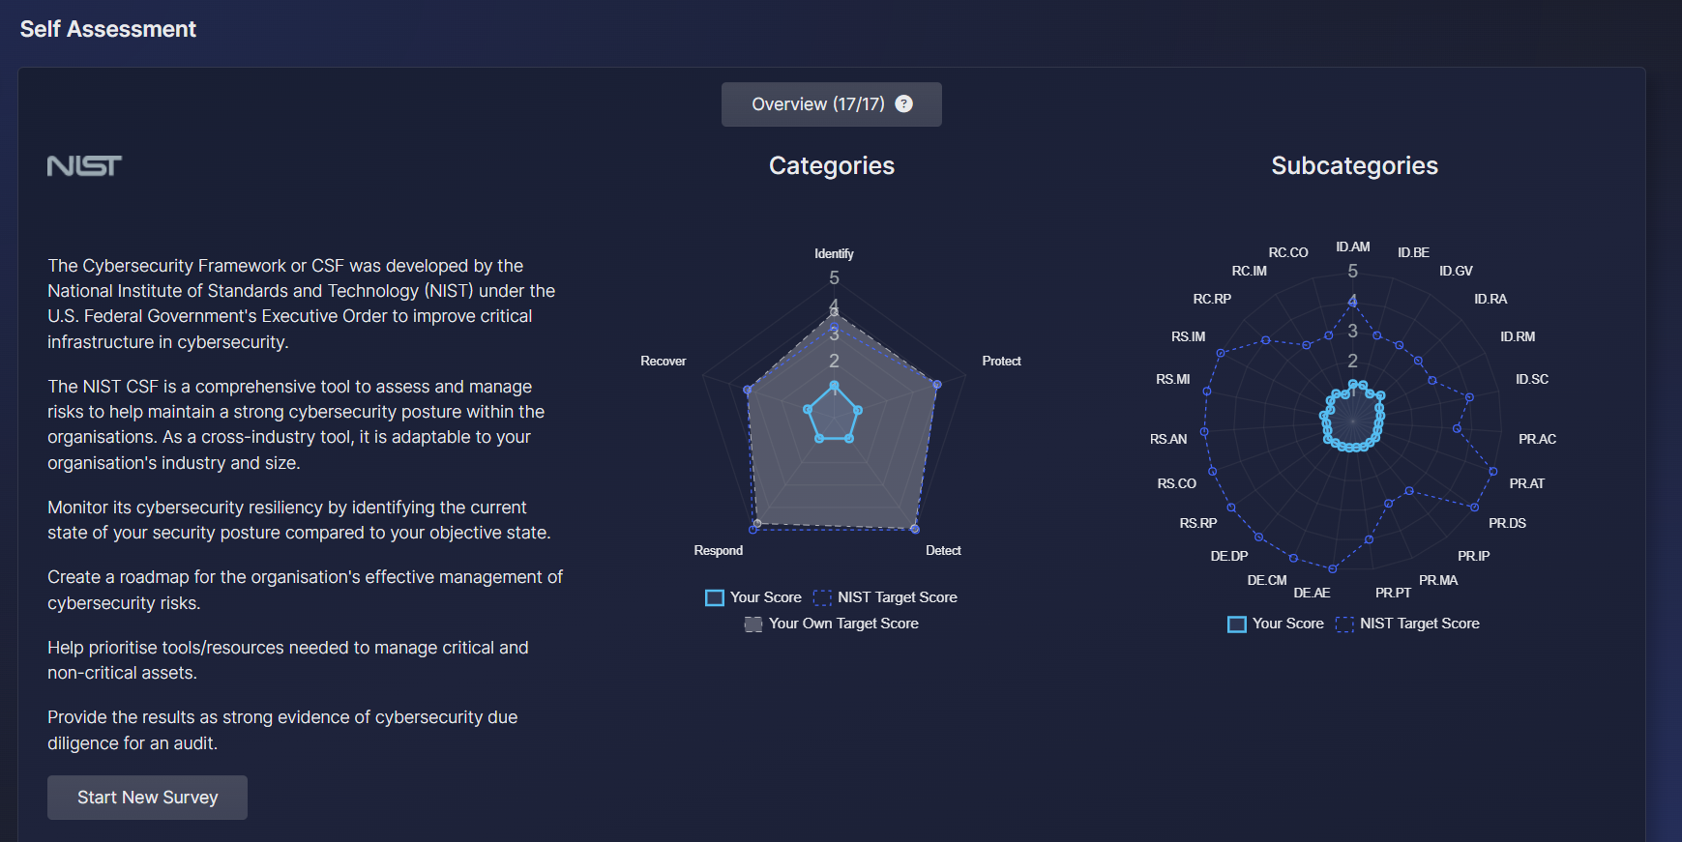Select the Recover target point on Categories radar
This screenshot has height=842, width=1682.
[x=747, y=390]
